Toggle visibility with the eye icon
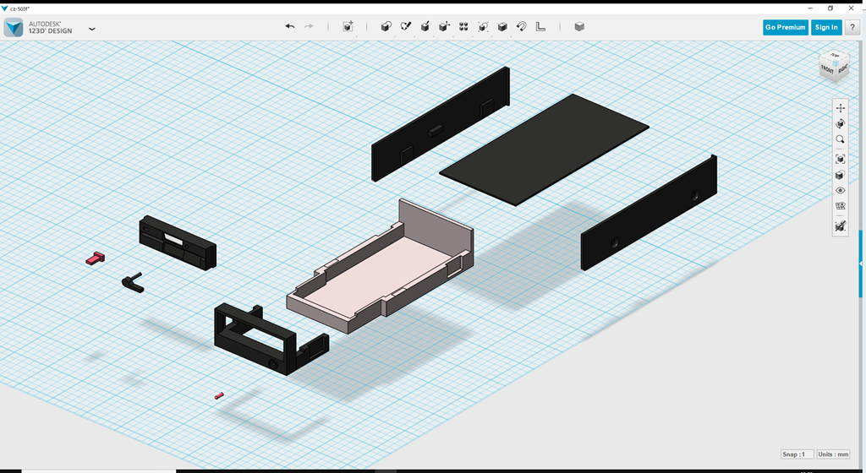Screen dimensions: 866x473 tap(840, 191)
